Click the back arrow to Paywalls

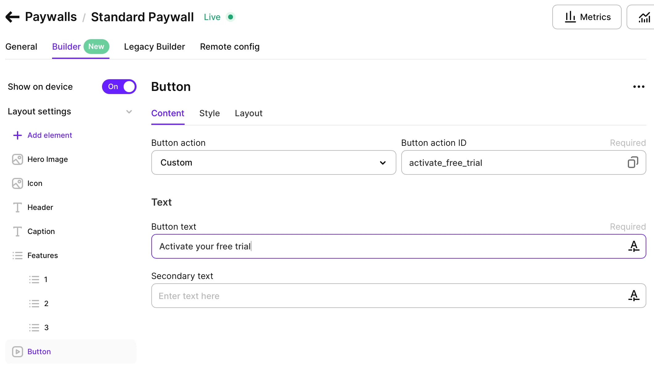tap(12, 17)
